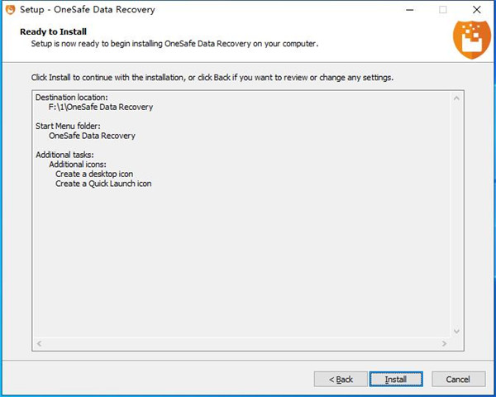Click the Setup icon in the title bar
This screenshot has width=496, height=397.
click(10, 10)
